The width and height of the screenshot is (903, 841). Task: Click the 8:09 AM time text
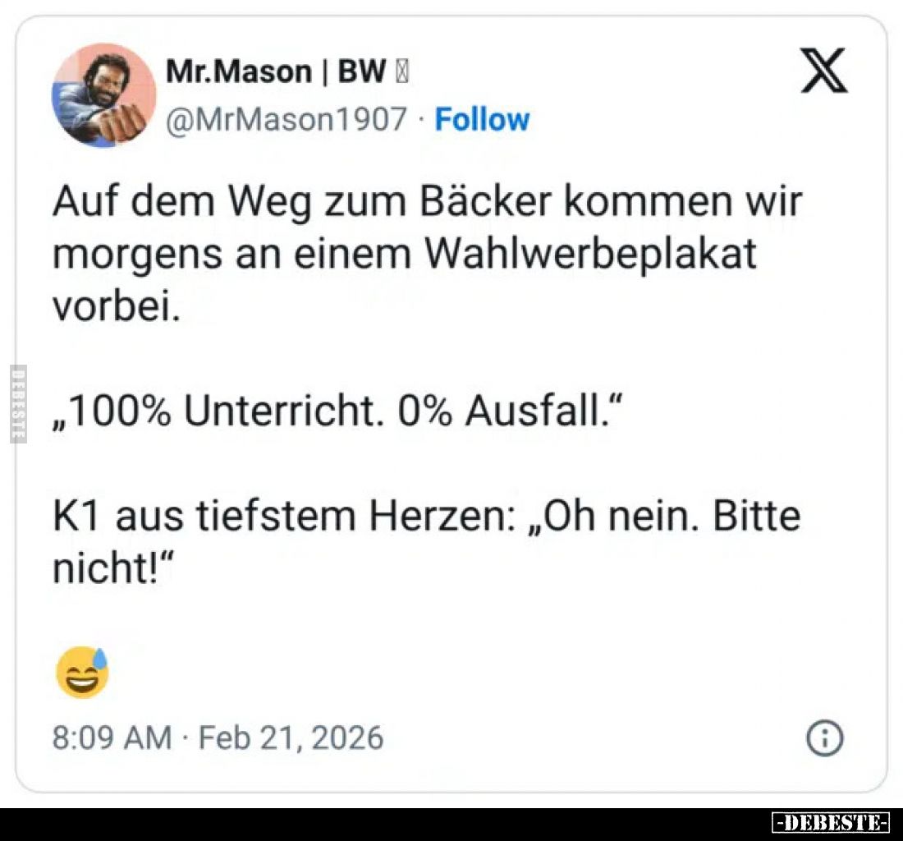[x=112, y=738]
